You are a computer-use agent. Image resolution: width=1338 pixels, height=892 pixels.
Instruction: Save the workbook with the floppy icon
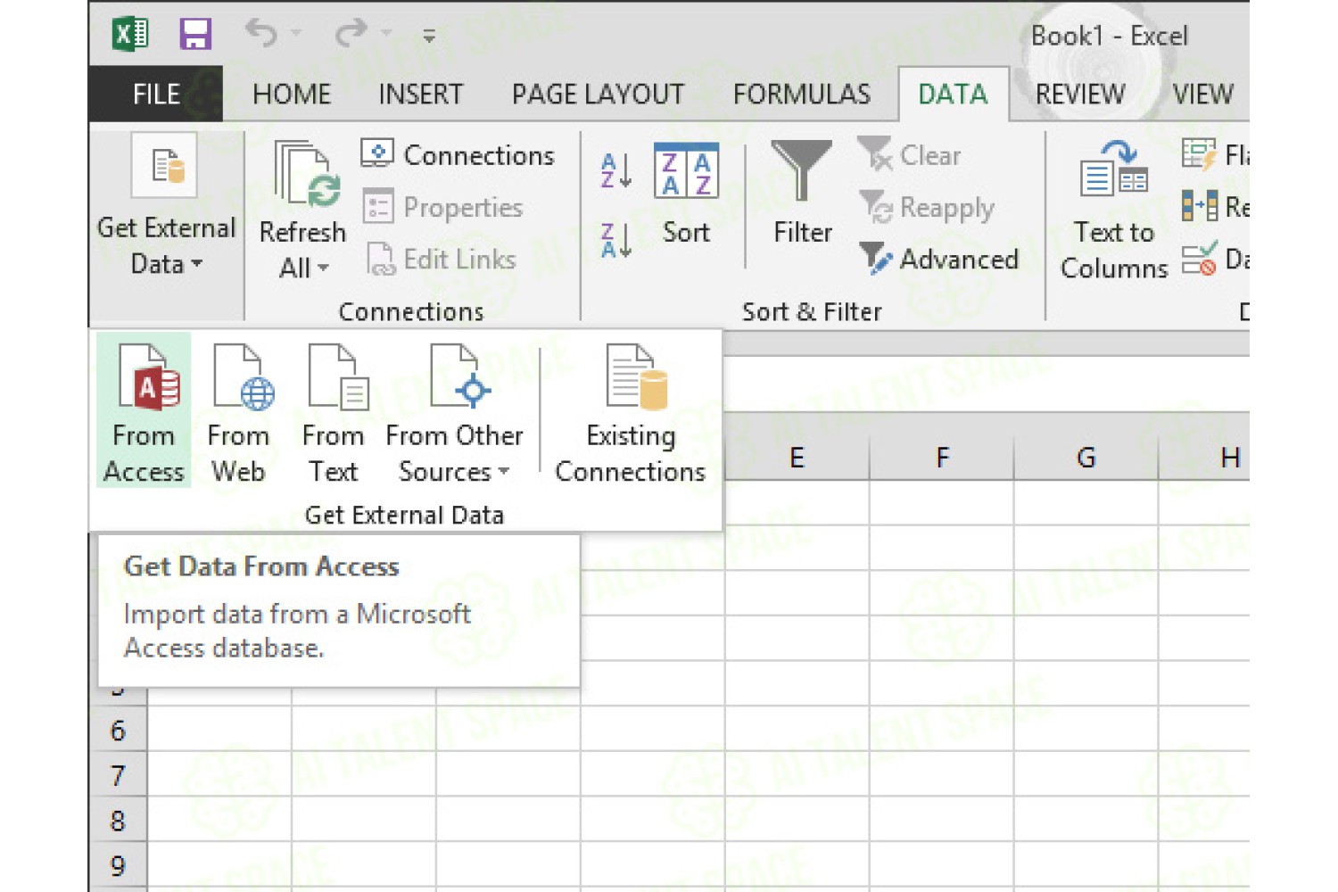click(x=195, y=35)
